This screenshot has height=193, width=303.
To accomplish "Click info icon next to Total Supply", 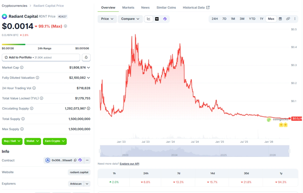I will pos(23,119).
